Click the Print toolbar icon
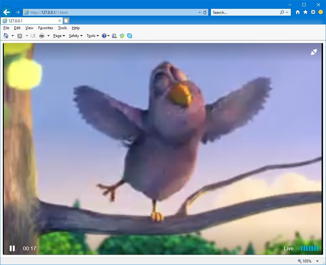This screenshot has width=326, height=265. [x=42, y=36]
